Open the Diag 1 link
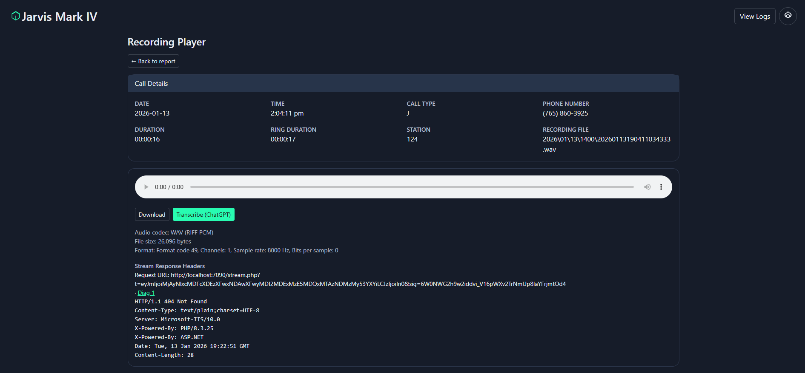 point(146,293)
